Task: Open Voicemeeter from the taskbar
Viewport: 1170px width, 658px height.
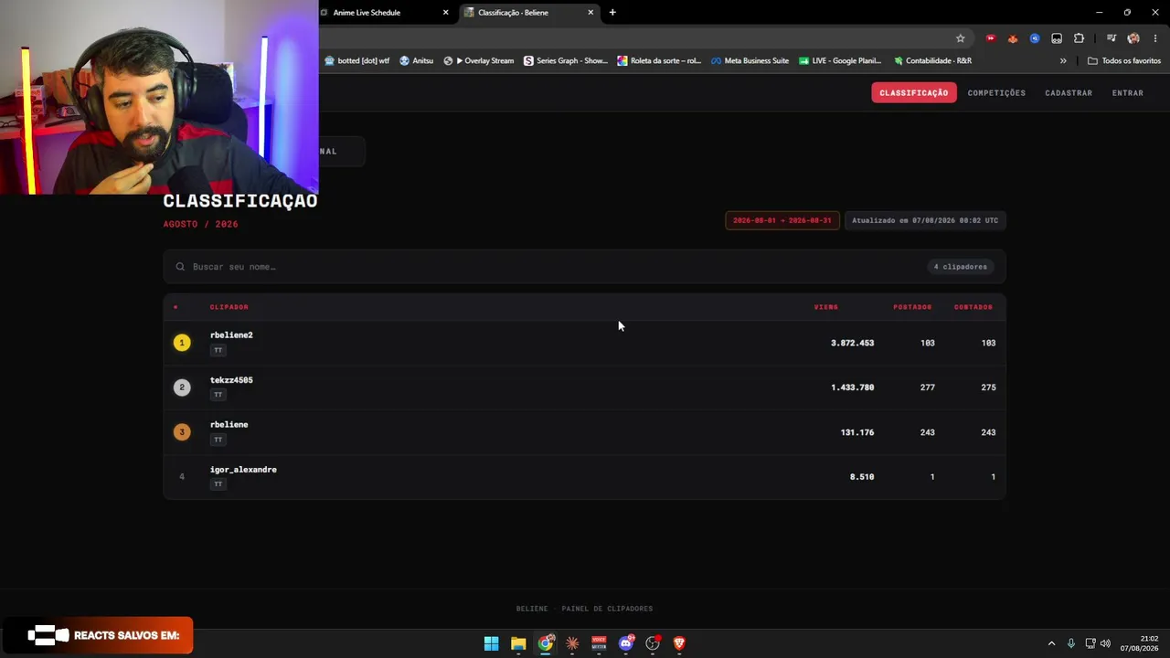Action: (x=599, y=643)
